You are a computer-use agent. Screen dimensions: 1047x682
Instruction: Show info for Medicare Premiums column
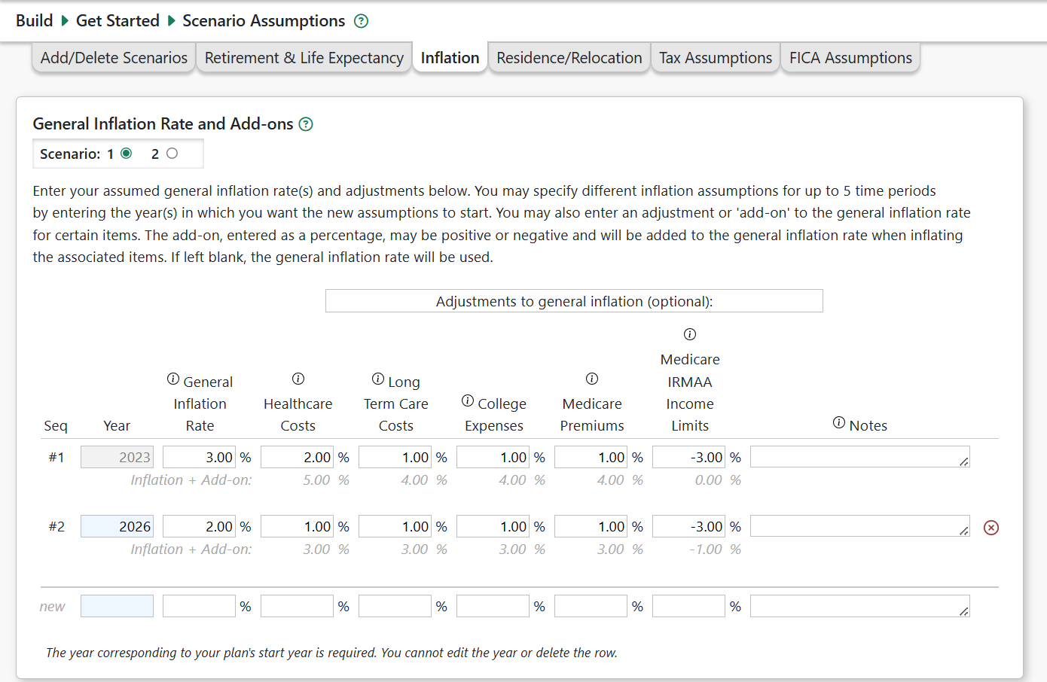[x=592, y=379]
